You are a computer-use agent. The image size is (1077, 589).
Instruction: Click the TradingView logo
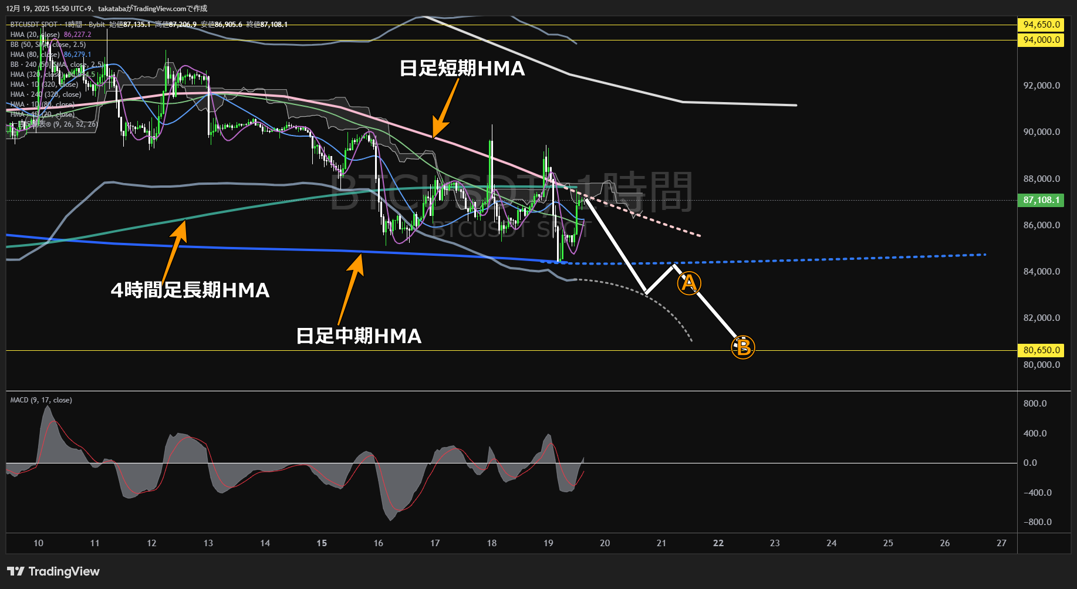pos(53,571)
